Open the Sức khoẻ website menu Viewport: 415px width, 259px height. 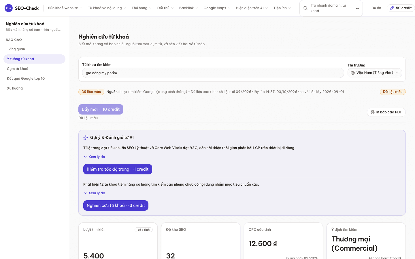tap(65, 8)
